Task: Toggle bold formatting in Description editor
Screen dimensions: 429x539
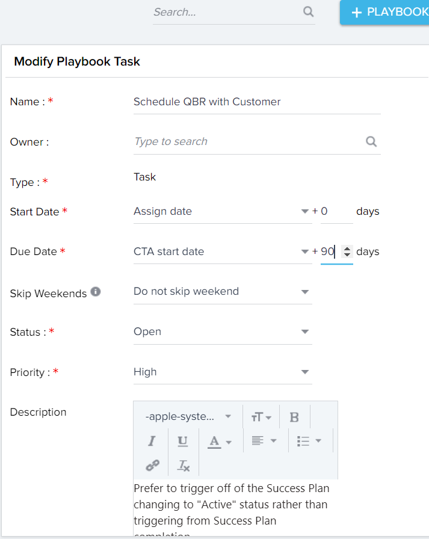Action: coord(294,417)
